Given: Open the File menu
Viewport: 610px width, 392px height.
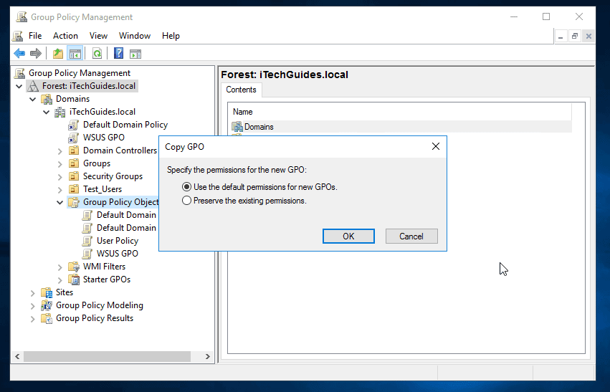Looking at the screenshot, I should 35,36.
